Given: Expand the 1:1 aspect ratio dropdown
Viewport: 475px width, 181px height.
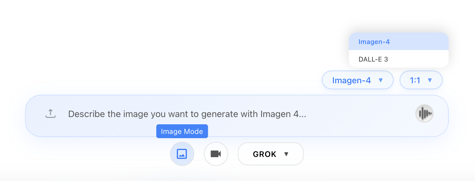Looking at the screenshot, I should [421, 80].
